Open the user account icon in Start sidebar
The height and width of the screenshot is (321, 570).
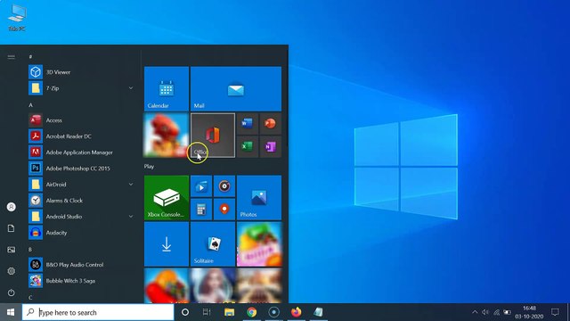pos(12,207)
